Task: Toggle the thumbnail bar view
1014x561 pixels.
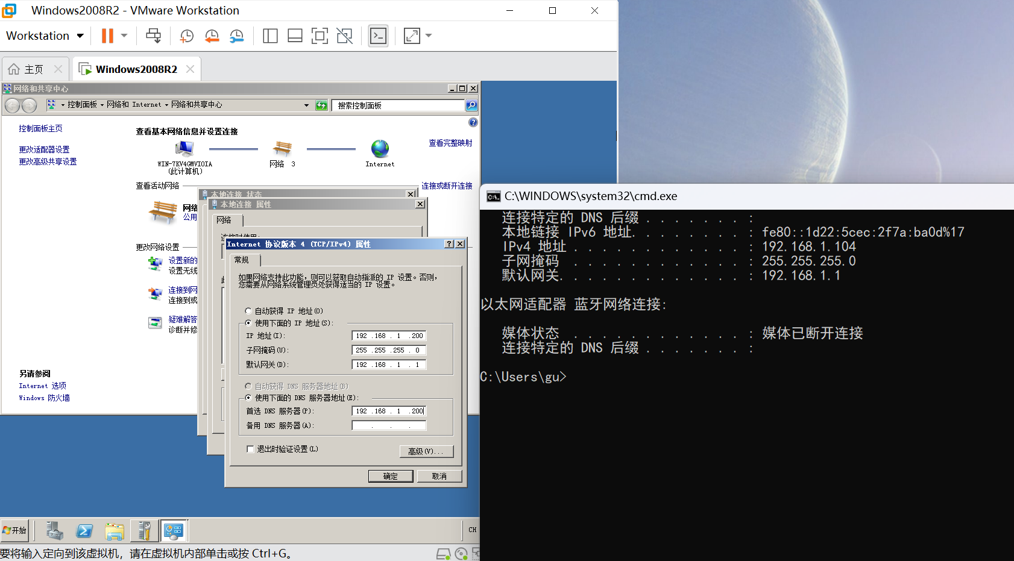Action: [x=295, y=36]
